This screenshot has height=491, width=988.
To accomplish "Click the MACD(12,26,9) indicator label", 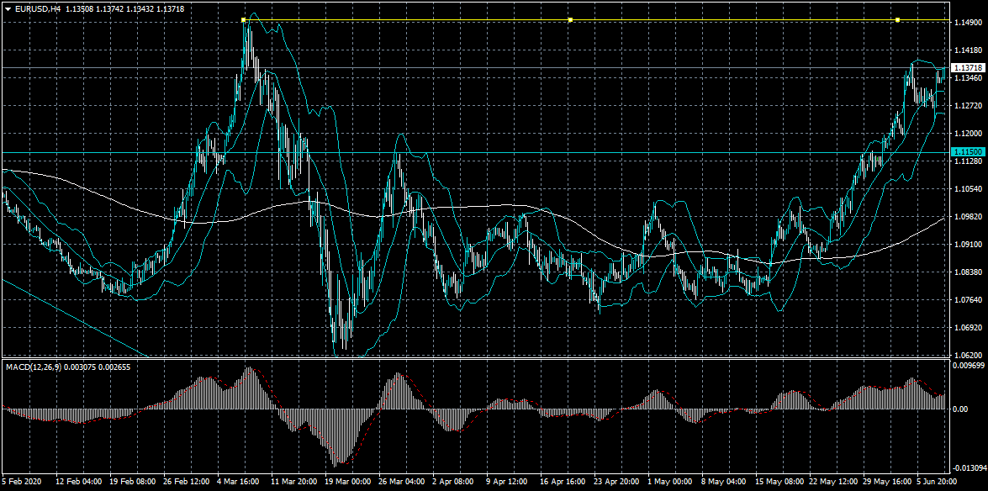I will tap(34, 367).
